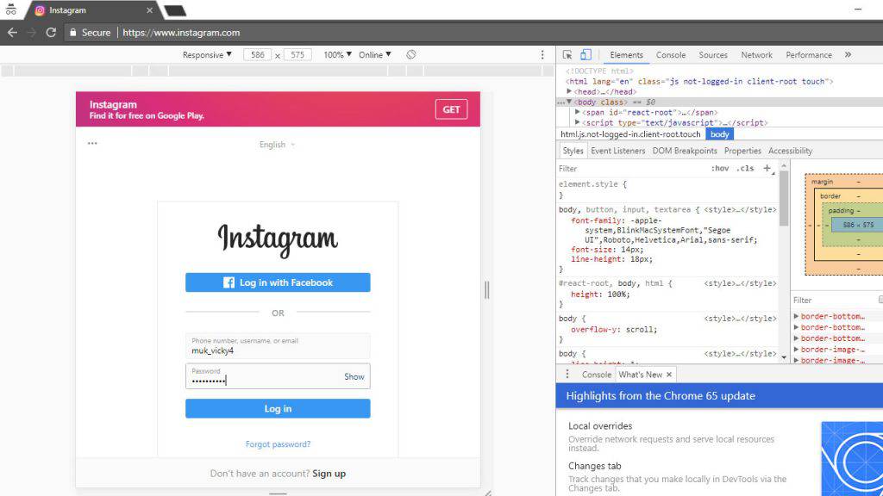Open the device toolbar three-dot menu

(x=542, y=55)
